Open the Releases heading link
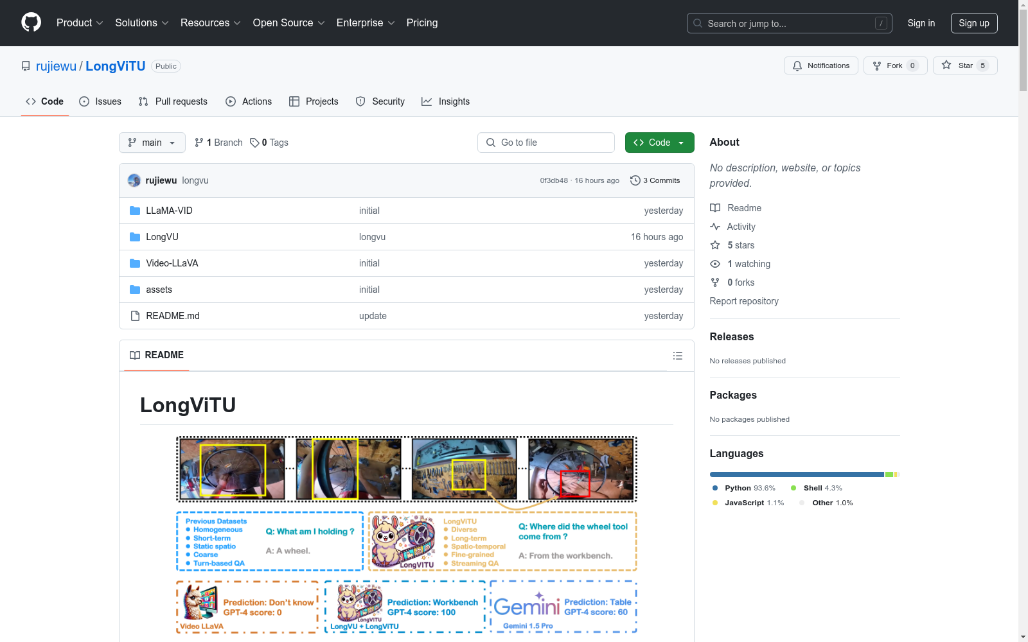The width and height of the screenshot is (1028, 642). tap(732, 337)
